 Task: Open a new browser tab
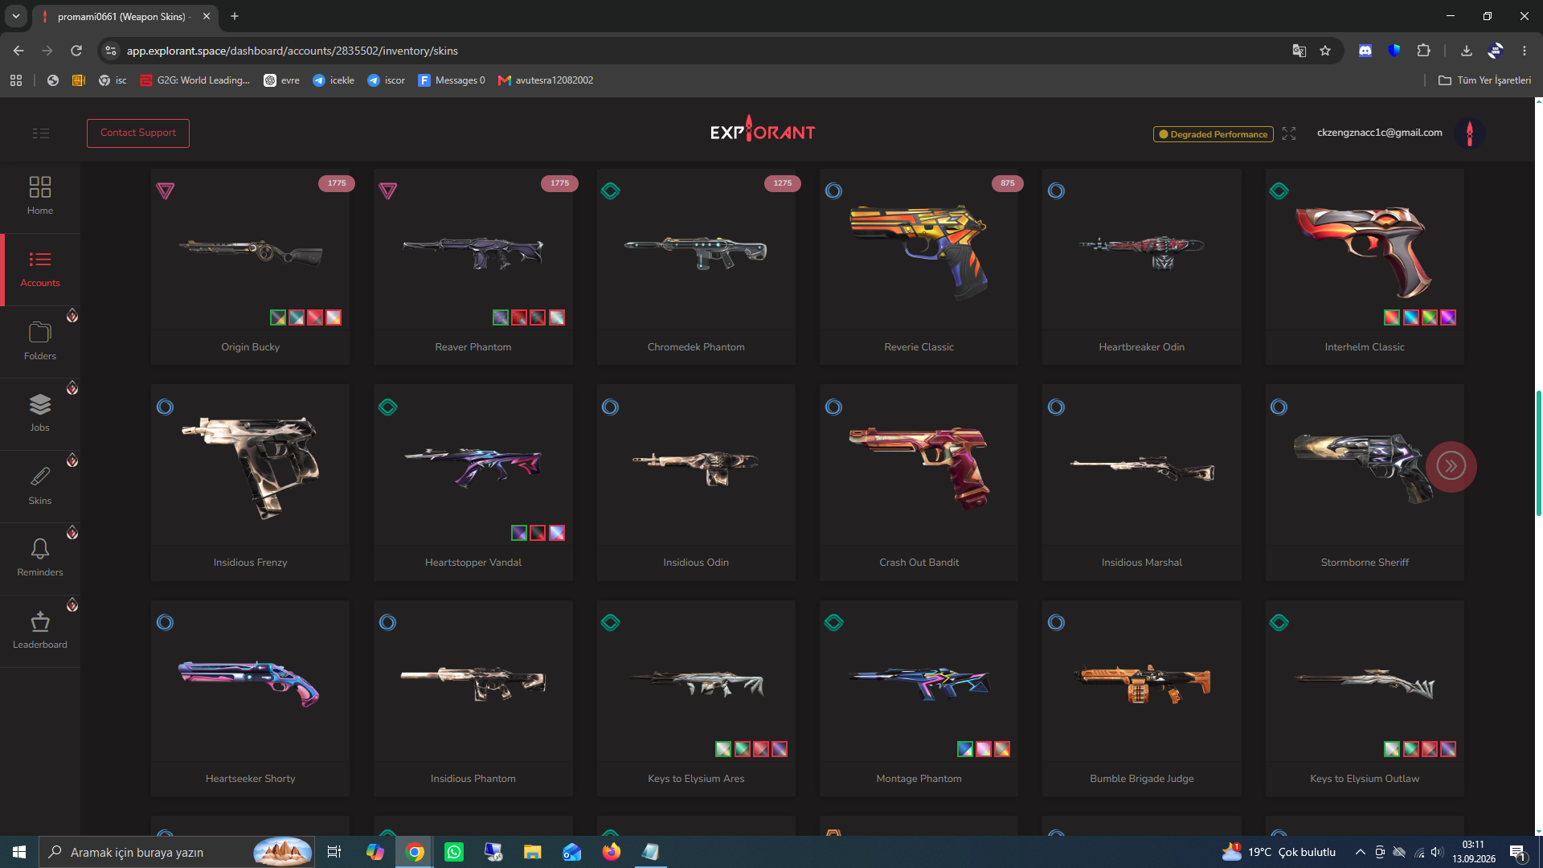[x=235, y=16]
